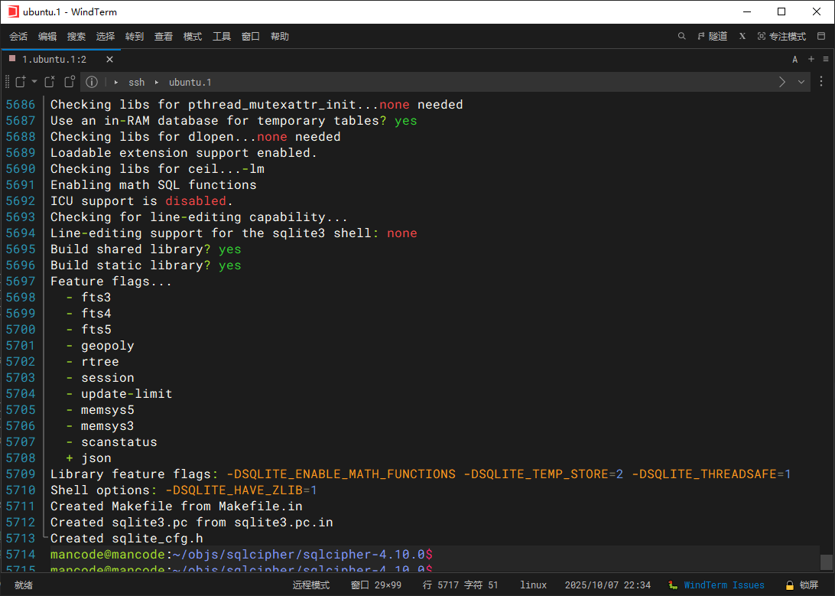Click the WindTerm Issues link
Screen dimensions: 835x596
click(723, 585)
